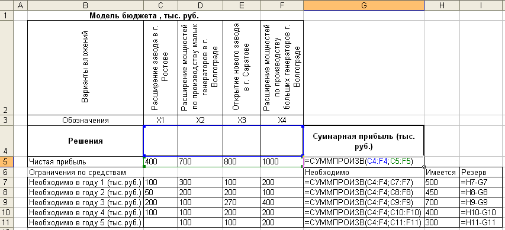Viewport: 505px width, 230px height.
Task: Click the 'Необходимо' header in column G
Action: (x=364, y=172)
